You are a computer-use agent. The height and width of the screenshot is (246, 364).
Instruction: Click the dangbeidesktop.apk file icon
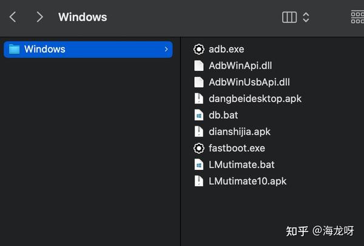198,99
